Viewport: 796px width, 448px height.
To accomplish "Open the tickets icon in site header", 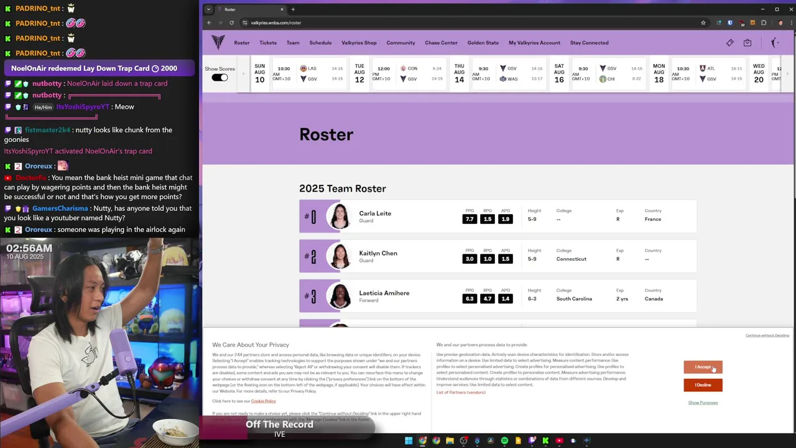I will [x=730, y=43].
